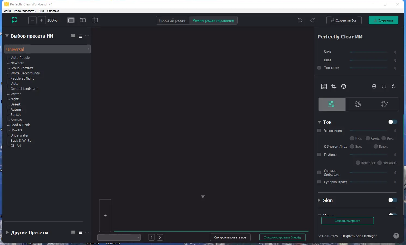Select the Контраст depth radio button
406x245 pixels.
358,163
